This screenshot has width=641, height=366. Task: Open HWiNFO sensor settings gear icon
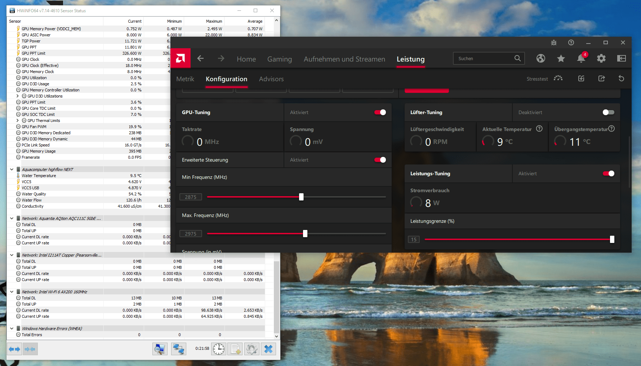pos(252,349)
